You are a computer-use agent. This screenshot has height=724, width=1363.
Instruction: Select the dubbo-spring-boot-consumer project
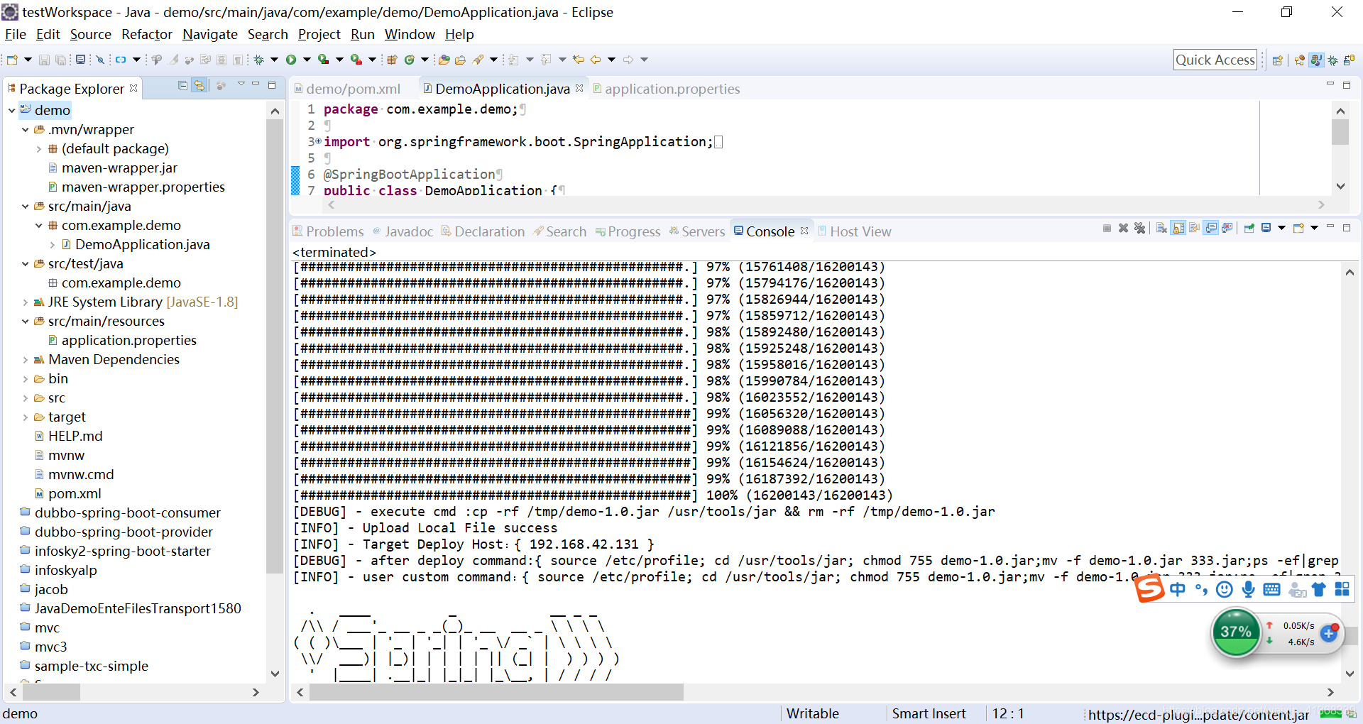(x=128, y=513)
